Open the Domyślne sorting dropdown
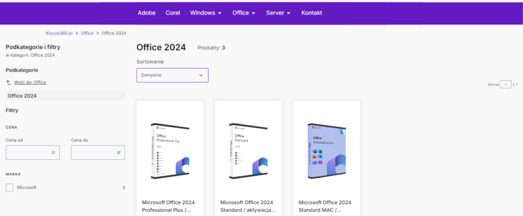 point(172,76)
